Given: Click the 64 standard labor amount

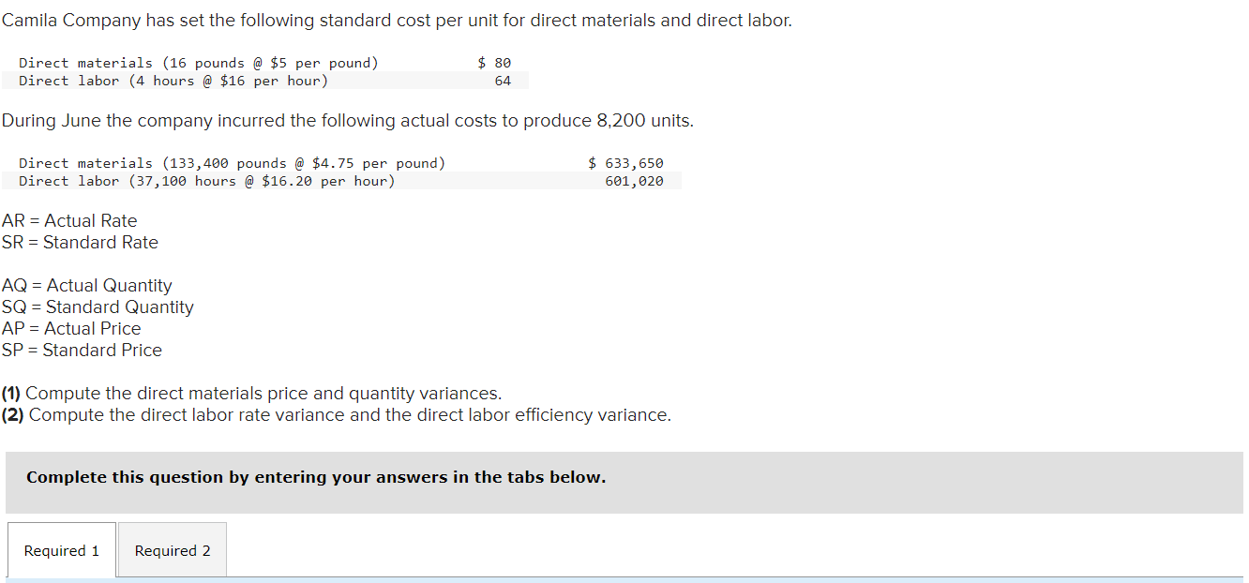Looking at the screenshot, I should 503,81.
